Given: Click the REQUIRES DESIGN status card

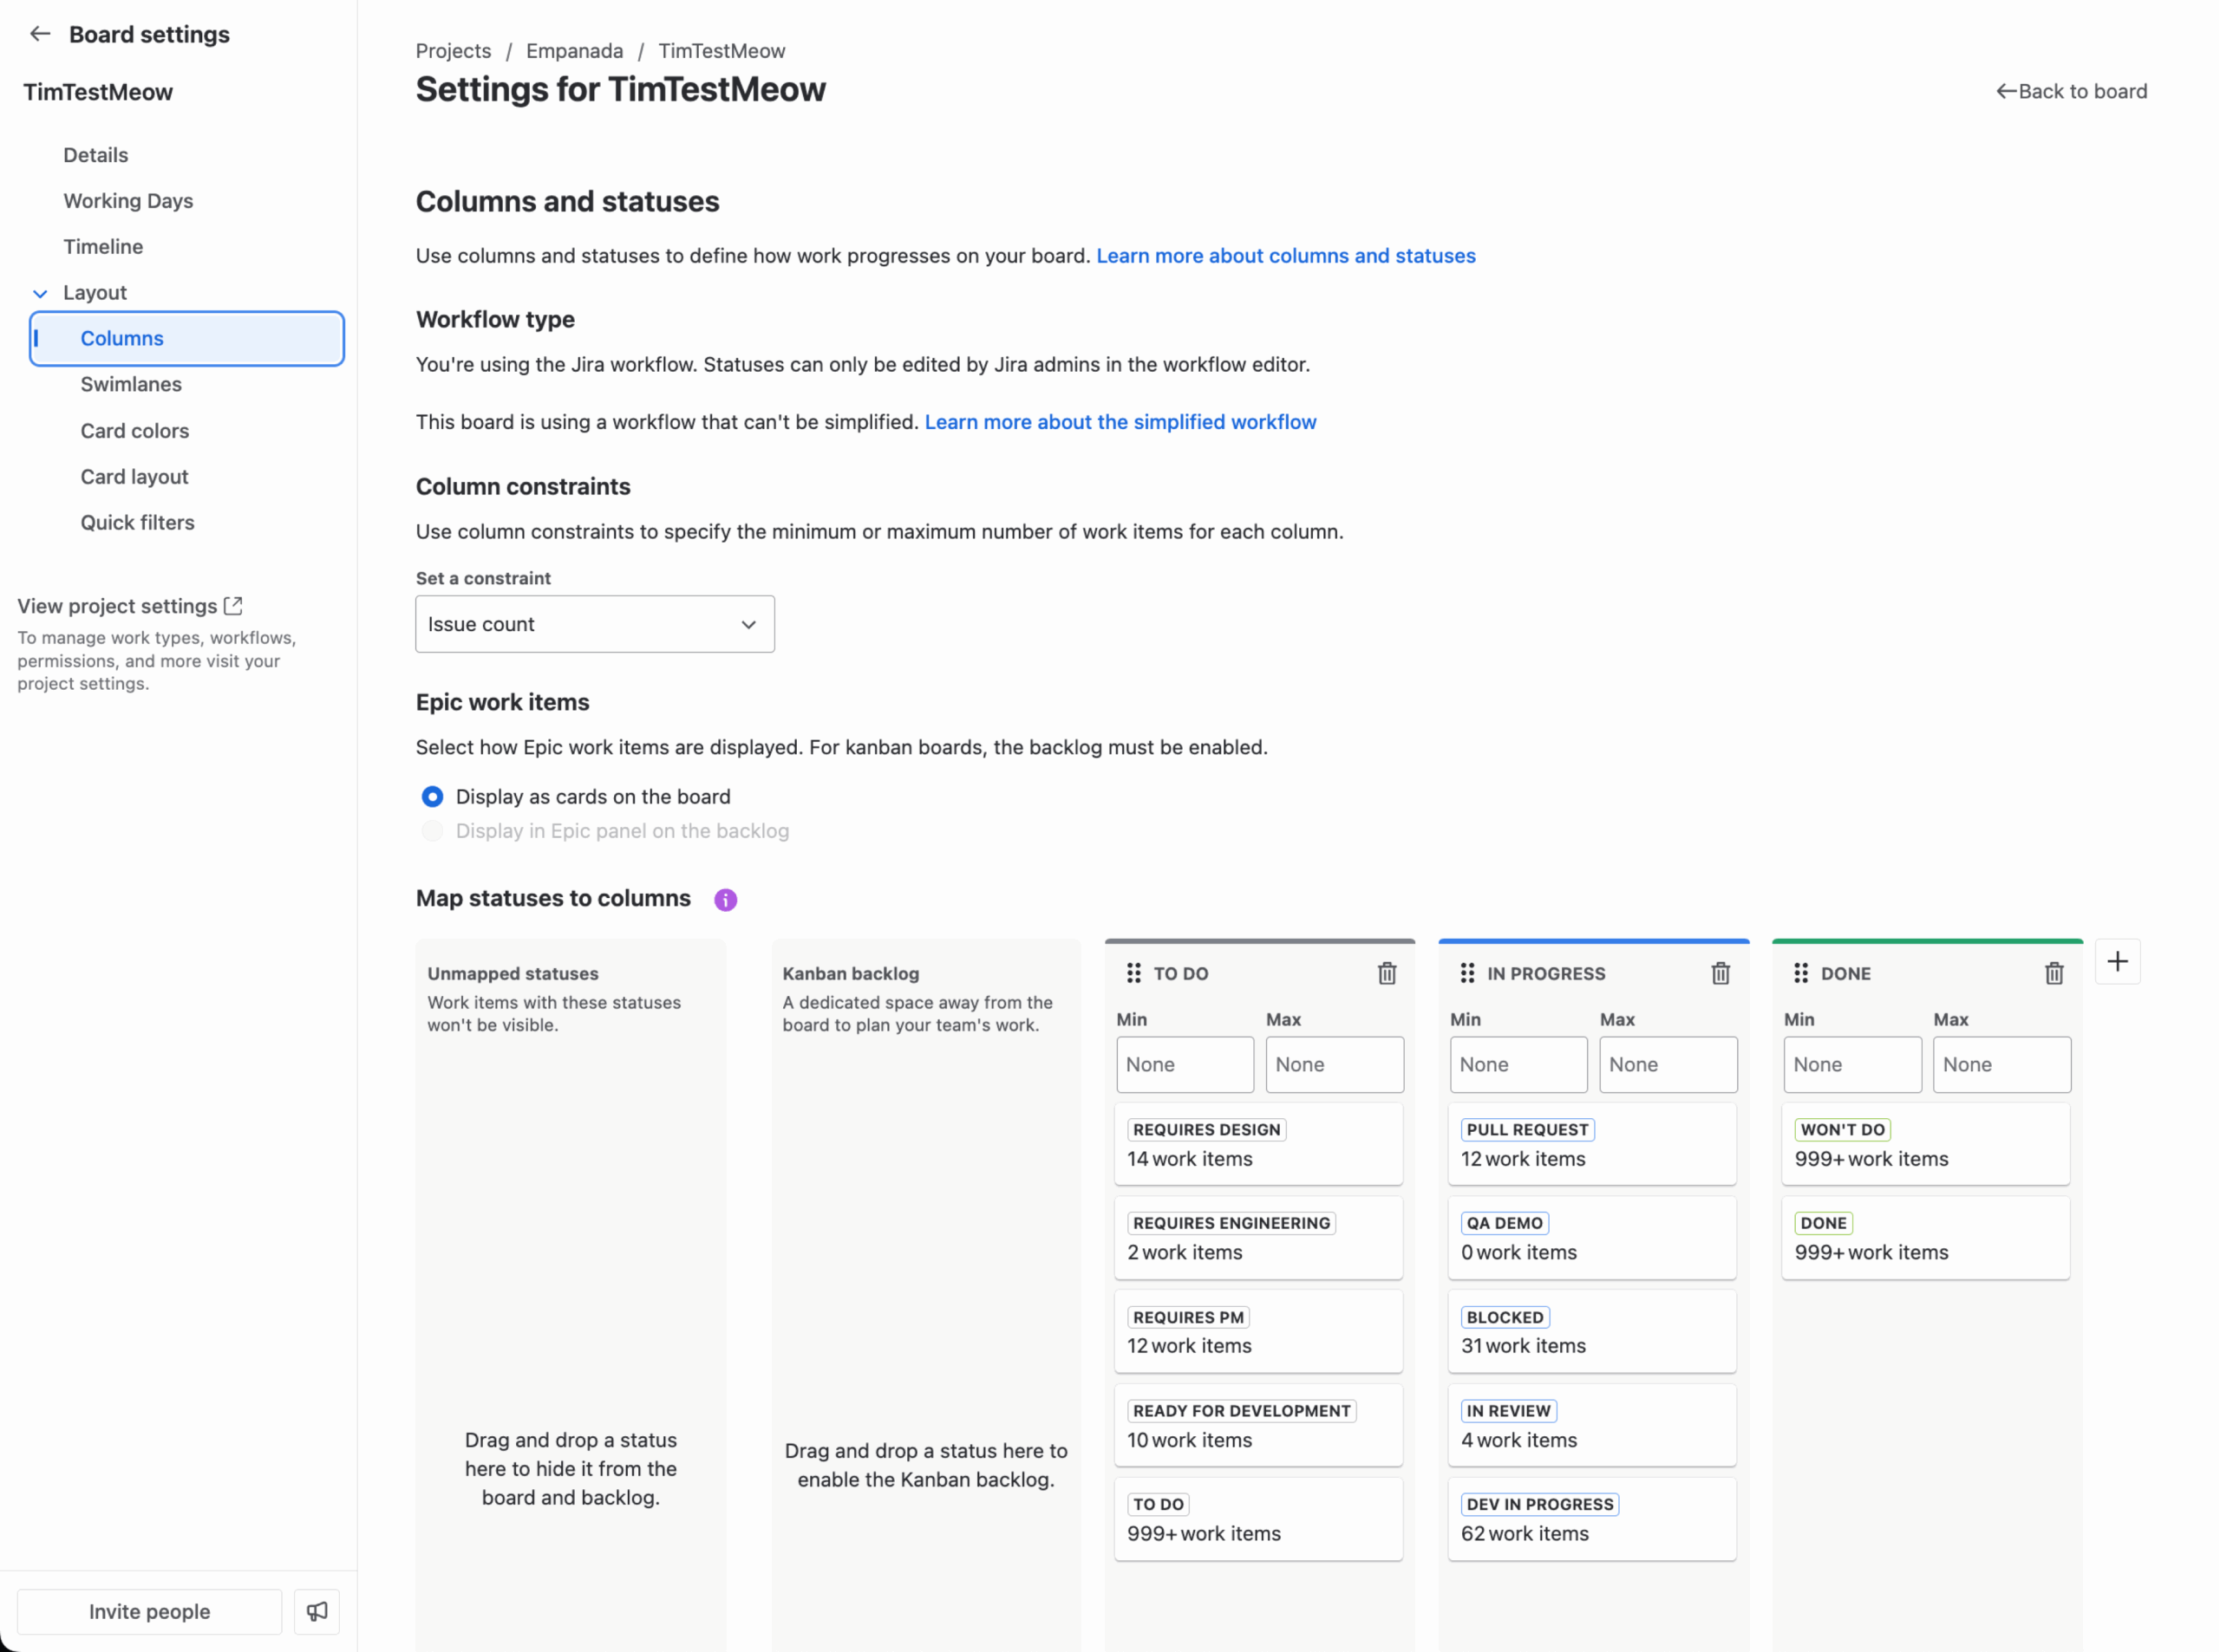Looking at the screenshot, I should pos(1258,1144).
